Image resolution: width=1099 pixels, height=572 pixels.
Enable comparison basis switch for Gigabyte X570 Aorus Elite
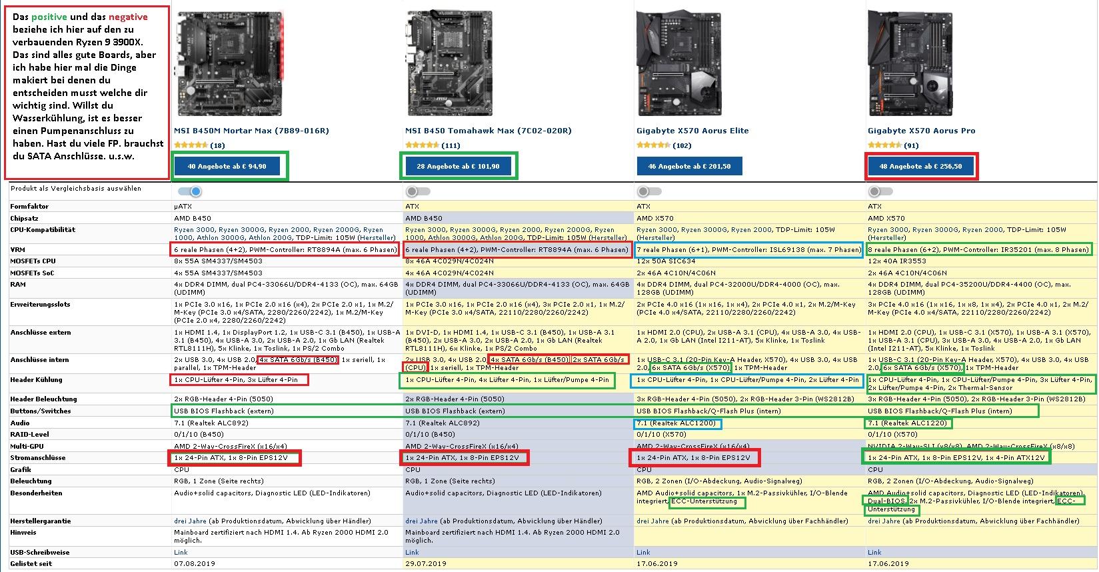coord(648,191)
